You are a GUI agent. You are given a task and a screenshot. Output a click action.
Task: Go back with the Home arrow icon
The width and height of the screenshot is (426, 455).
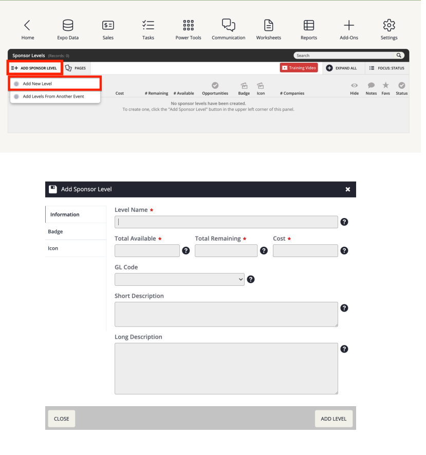coord(27,26)
